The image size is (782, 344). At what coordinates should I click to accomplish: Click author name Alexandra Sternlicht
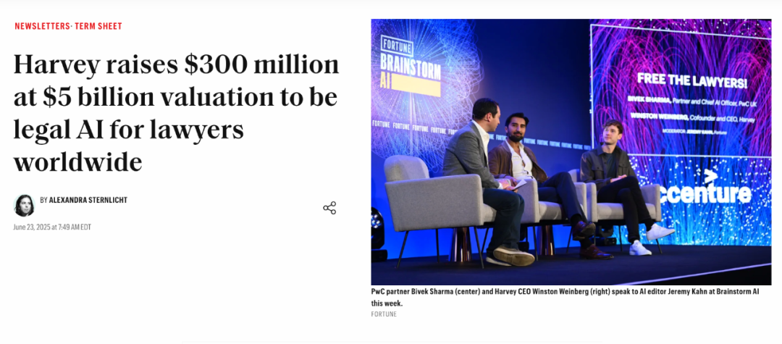pos(88,200)
